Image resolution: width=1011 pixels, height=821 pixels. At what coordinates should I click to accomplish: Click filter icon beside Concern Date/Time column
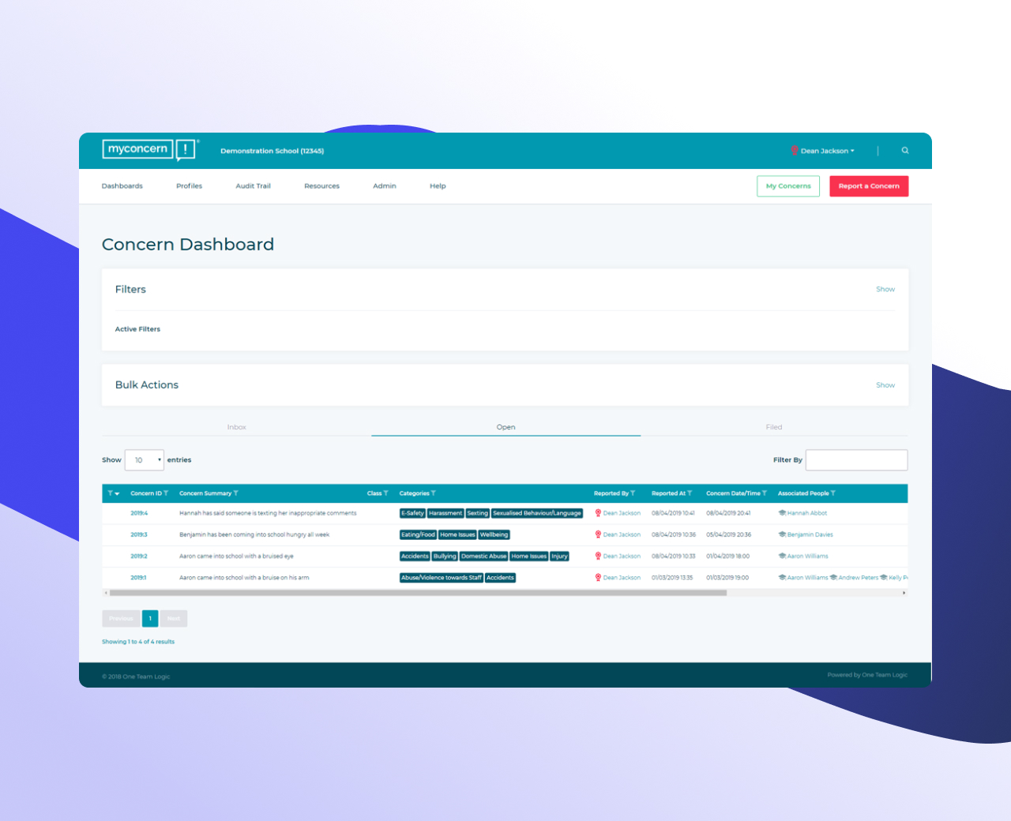765,493
